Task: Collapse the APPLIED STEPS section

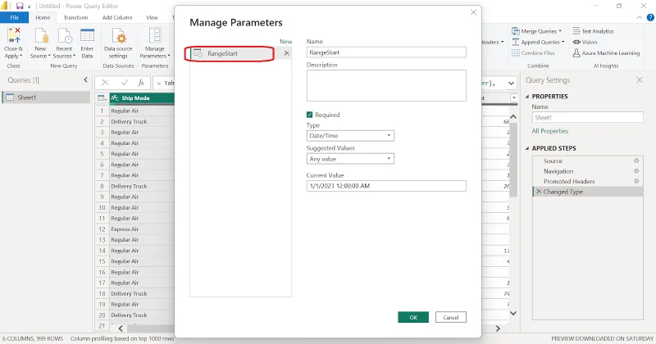Action: pos(527,148)
